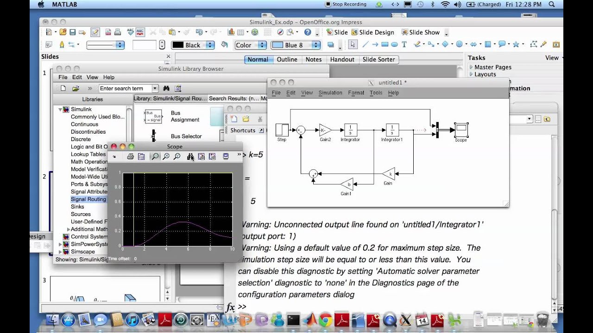Screen dimensions: 593x333
Task: Select the Zoom tool in Scope toolbar
Action: [x=155, y=157]
